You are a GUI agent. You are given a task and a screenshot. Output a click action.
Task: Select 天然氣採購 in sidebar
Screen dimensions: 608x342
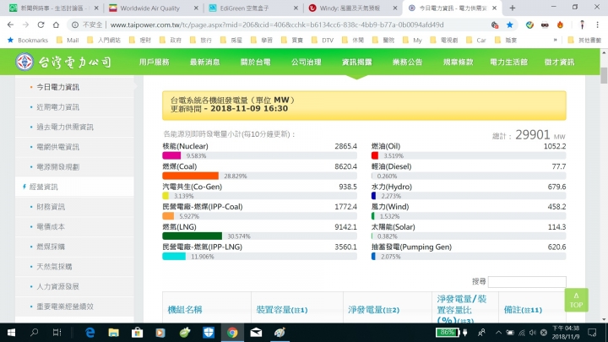pyautogui.click(x=54, y=267)
